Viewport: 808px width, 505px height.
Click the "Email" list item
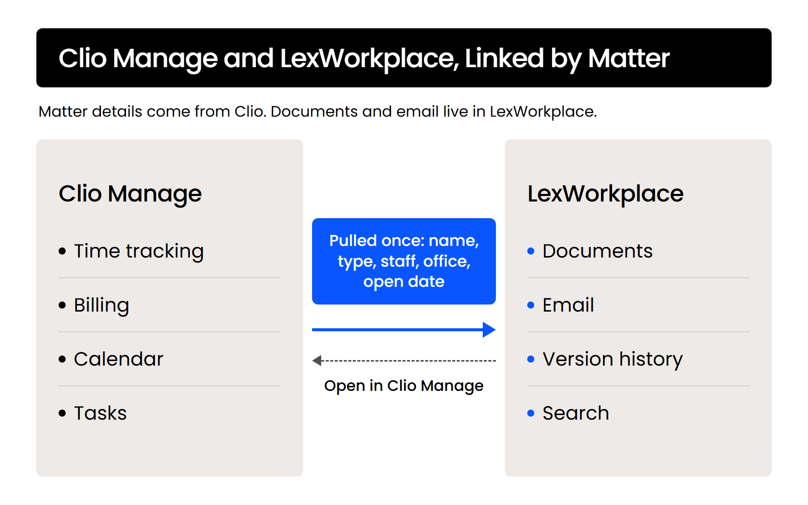568,305
